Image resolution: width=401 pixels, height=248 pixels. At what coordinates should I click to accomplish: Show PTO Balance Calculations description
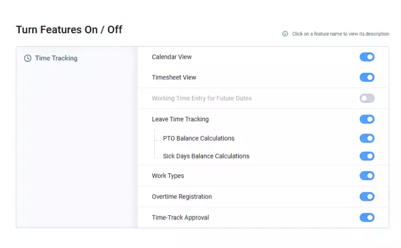(x=198, y=139)
